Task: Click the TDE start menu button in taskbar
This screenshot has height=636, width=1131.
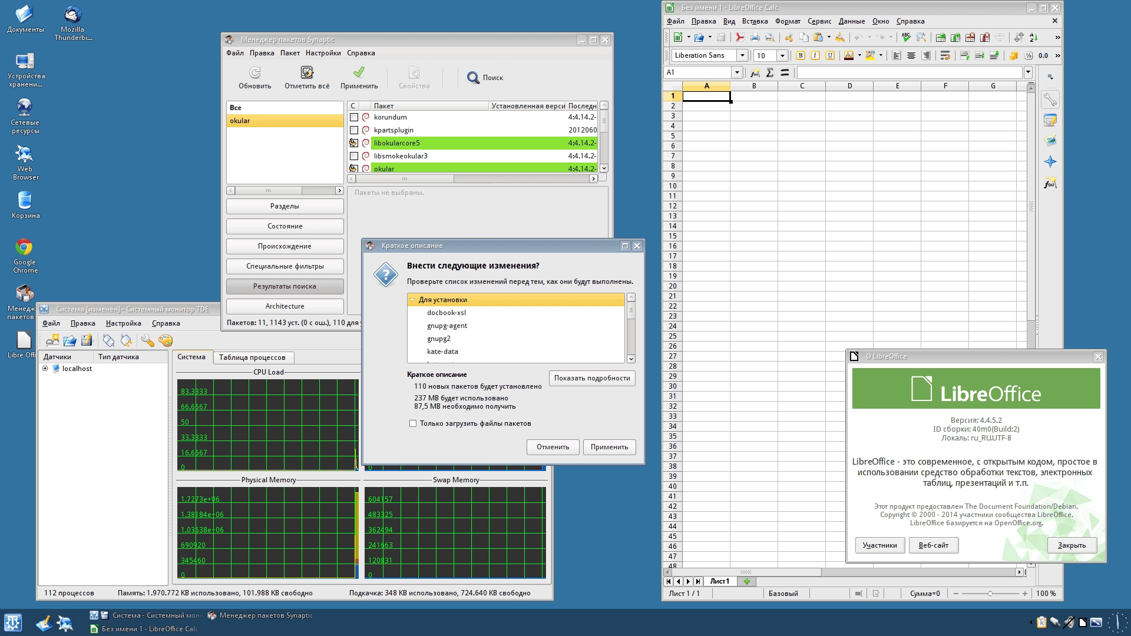Action: [13, 622]
